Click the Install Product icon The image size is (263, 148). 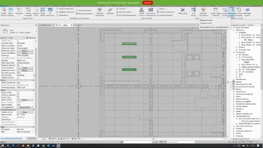pyautogui.click(x=142, y=12)
